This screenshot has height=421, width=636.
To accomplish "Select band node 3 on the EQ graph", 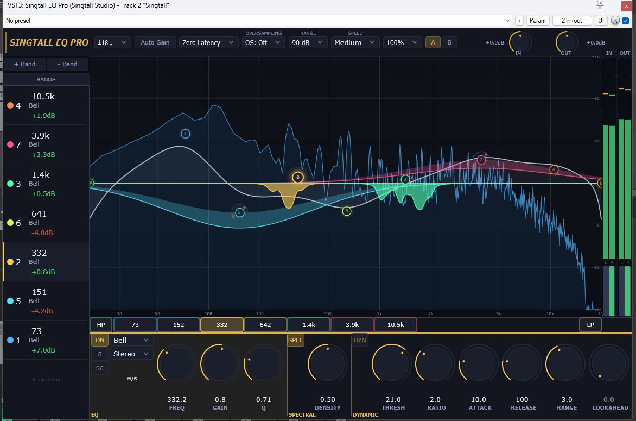I will tap(404, 179).
